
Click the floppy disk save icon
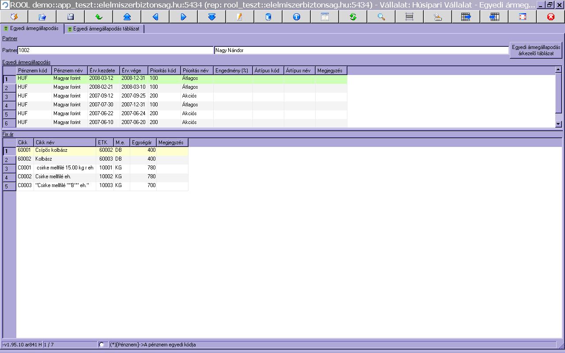[x=71, y=17]
